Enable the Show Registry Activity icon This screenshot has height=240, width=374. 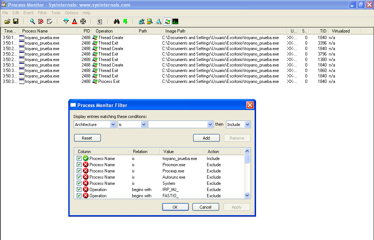pyautogui.click(x=141, y=21)
